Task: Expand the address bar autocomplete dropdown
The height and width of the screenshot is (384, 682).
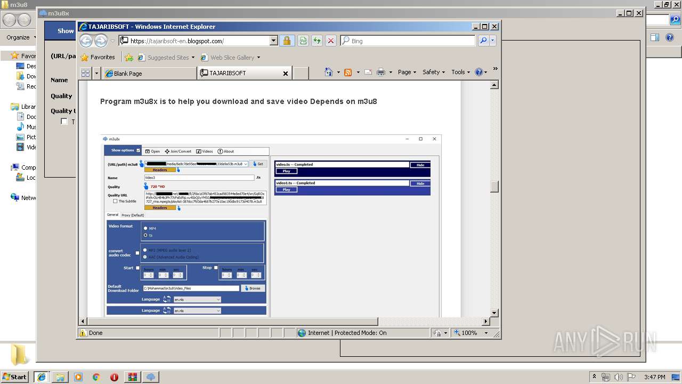Action: (274, 41)
